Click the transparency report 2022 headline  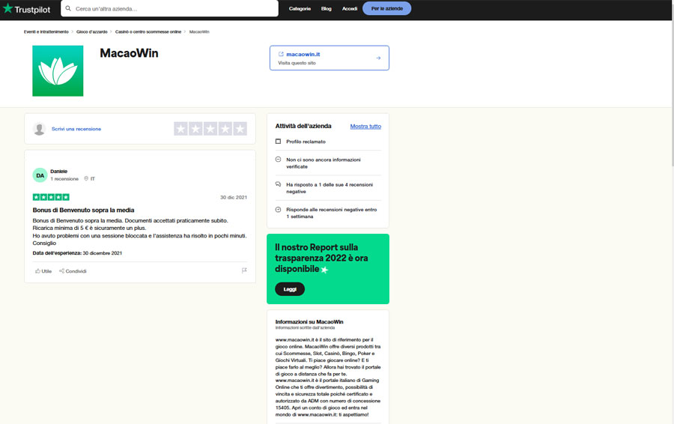click(x=321, y=258)
